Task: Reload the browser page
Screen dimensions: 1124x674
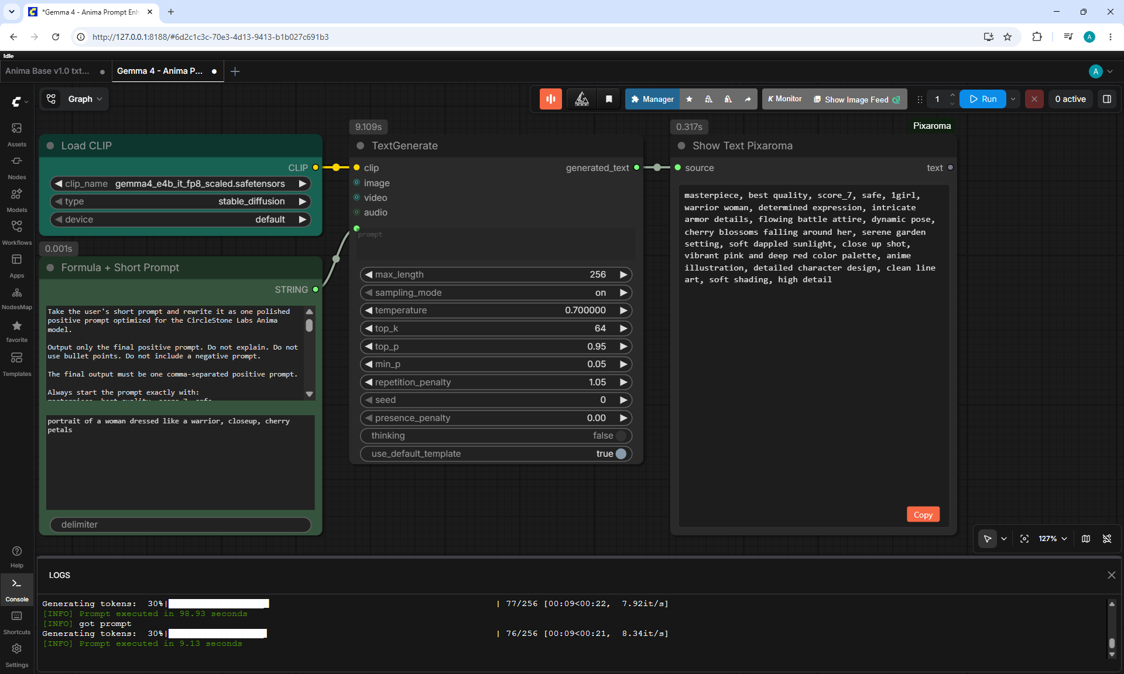Action: [x=56, y=37]
